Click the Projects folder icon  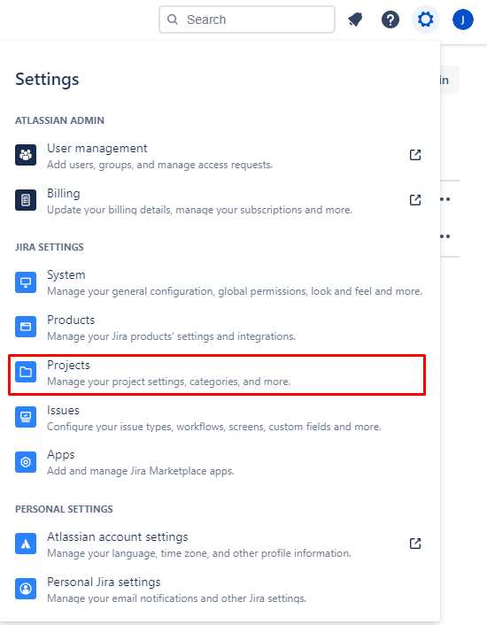[x=26, y=372]
